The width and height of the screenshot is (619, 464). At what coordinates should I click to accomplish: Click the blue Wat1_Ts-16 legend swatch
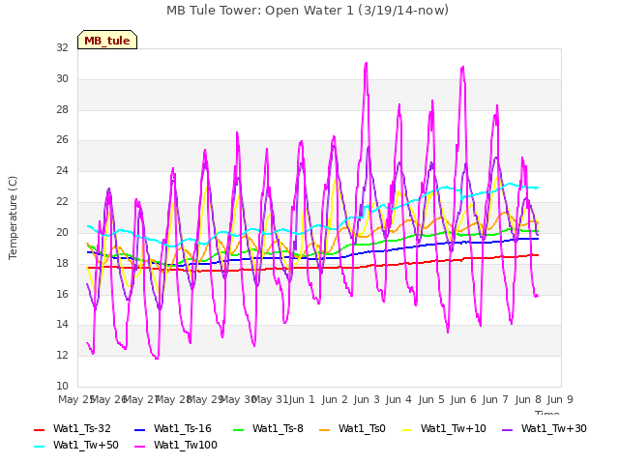coord(139,429)
